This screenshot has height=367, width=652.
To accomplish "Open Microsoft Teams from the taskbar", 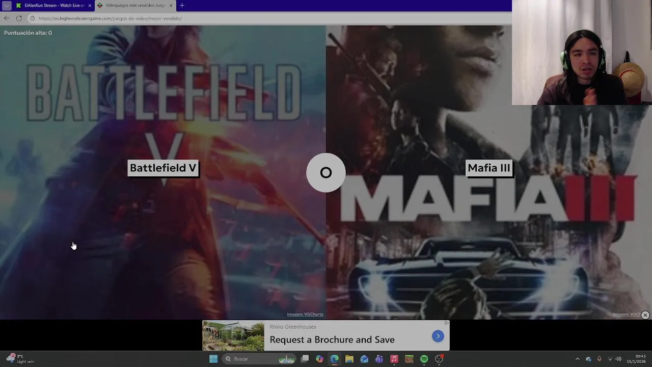I will [x=379, y=359].
